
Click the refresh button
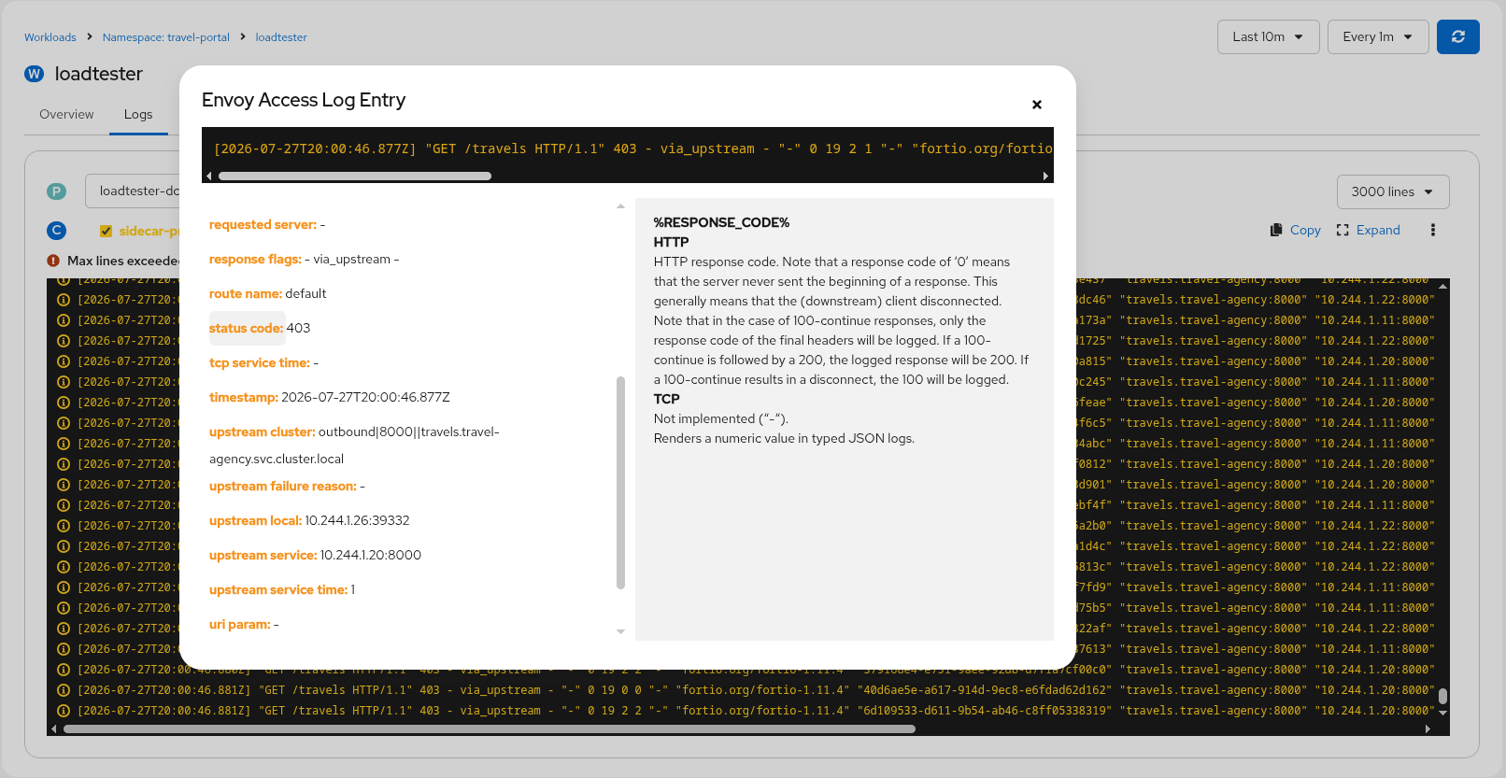pos(1458,37)
